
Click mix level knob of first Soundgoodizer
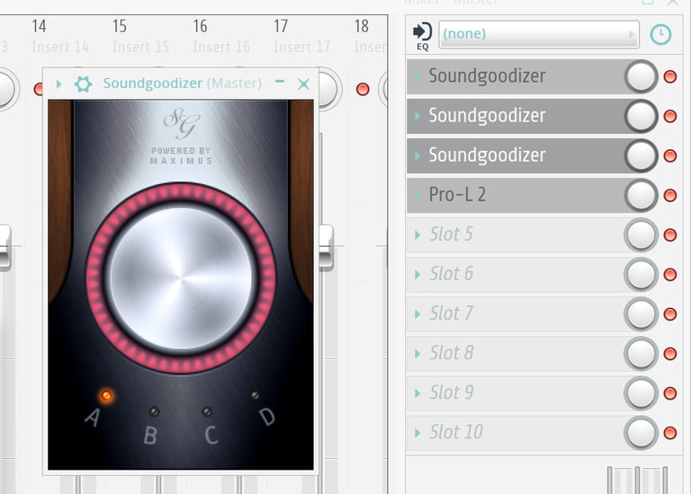642,76
